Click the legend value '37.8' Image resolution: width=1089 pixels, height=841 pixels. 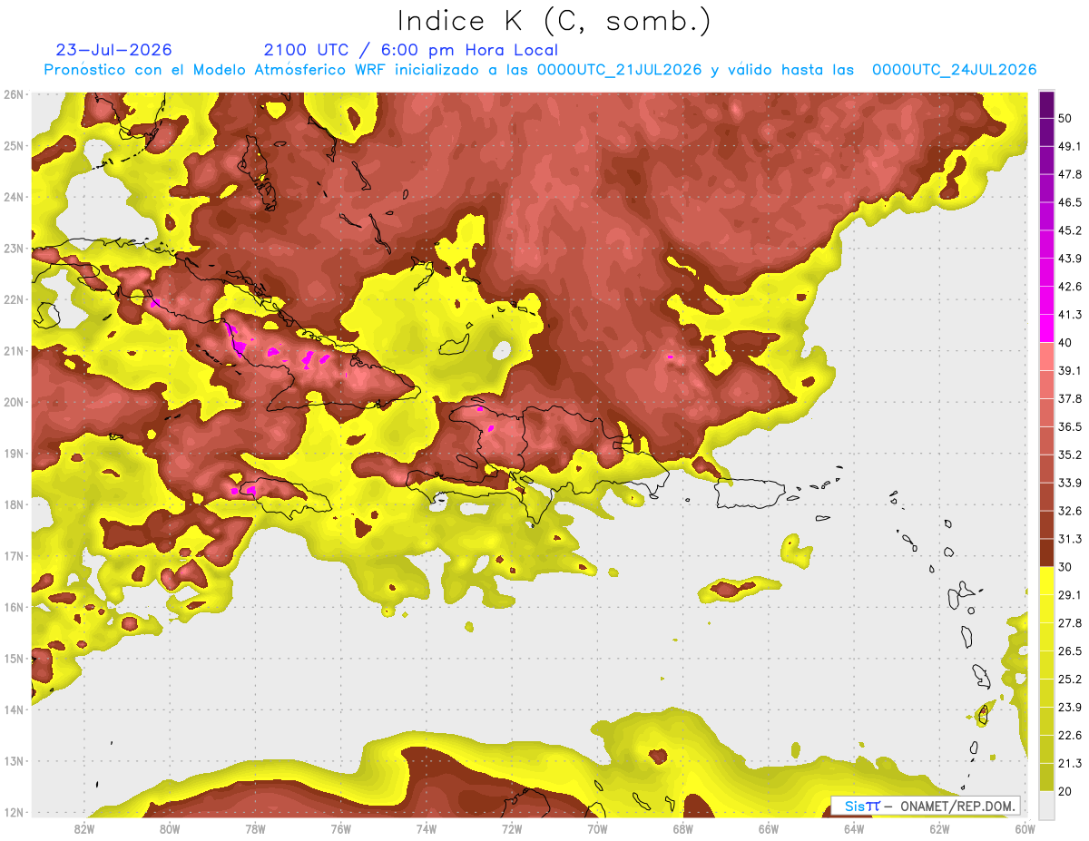(x=1070, y=398)
